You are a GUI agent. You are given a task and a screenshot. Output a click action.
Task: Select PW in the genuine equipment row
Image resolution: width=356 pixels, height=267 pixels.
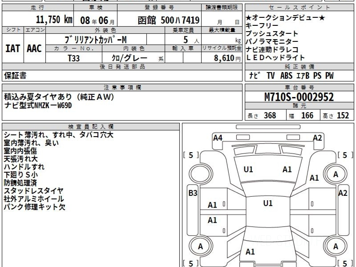(329, 76)
